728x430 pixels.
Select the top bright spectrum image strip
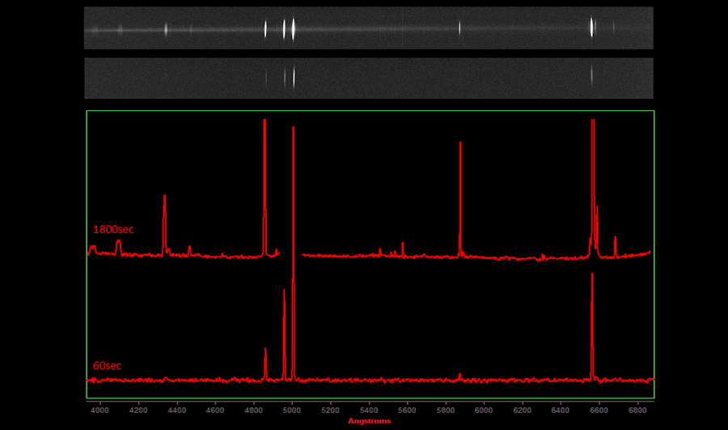(x=369, y=28)
